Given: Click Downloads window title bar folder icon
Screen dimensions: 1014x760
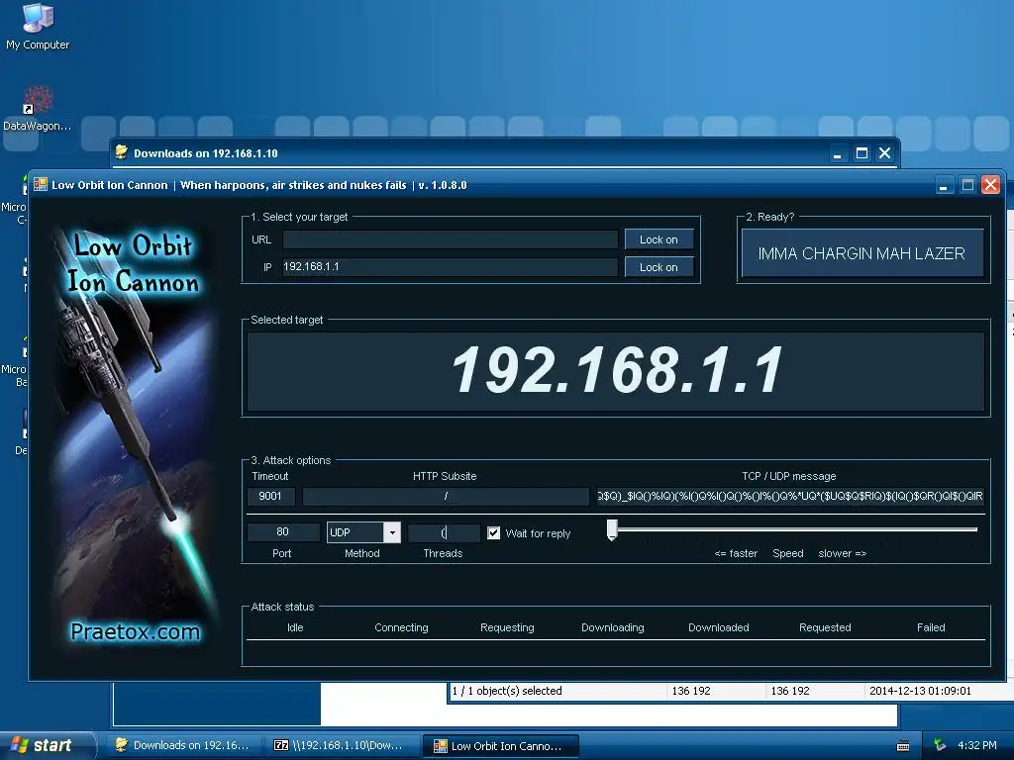Looking at the screenshot, I should click(121, 152).
